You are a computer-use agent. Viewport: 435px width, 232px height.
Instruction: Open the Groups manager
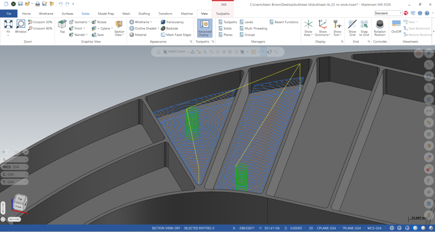coord(247,35)
